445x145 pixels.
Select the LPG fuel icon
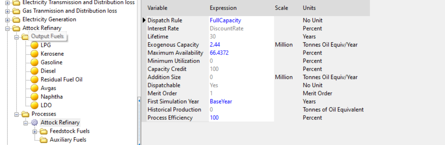point(34,45)
